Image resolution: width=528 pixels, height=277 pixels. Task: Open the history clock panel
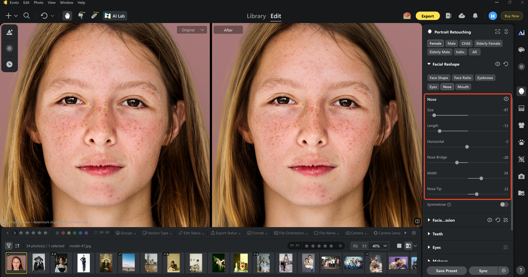coord(9,64)
